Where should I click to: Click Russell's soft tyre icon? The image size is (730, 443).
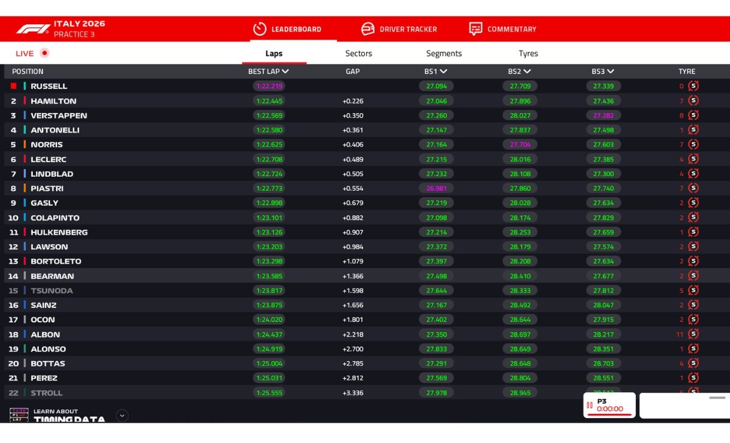coord(693,86)
